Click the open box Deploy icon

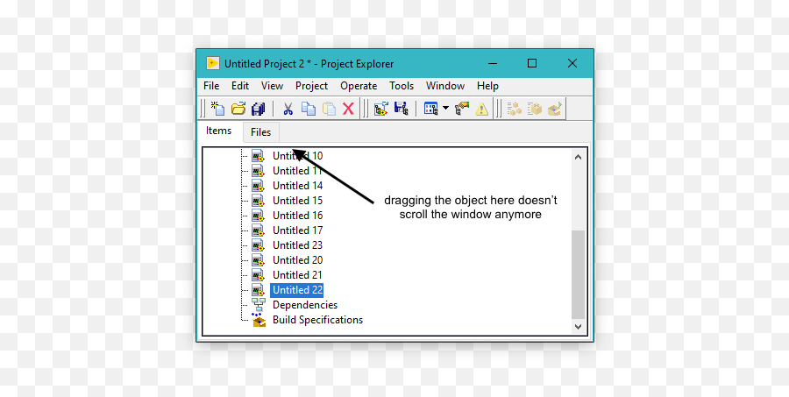555,108
